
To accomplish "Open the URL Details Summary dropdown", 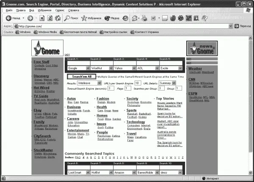I will (174, 83).
